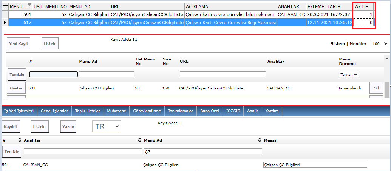Click the Yeni Kayıt button

[x=19, y=43]
